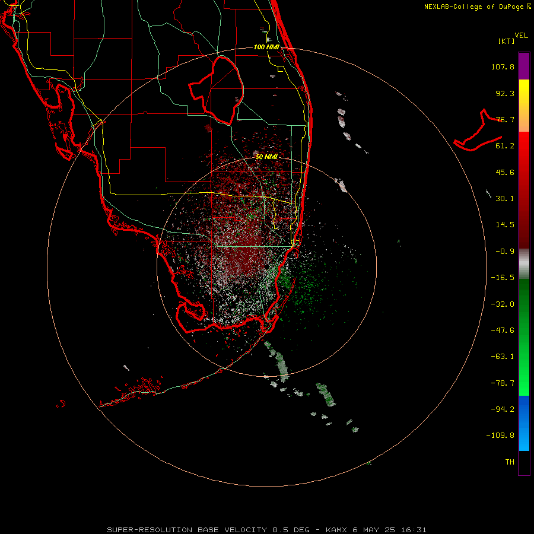Select the -47.6 value on the velocity scale

(503, 330)
